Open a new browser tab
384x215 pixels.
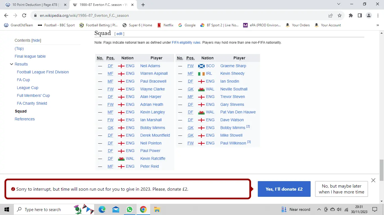pyautogui.click(x=143, y=5)
